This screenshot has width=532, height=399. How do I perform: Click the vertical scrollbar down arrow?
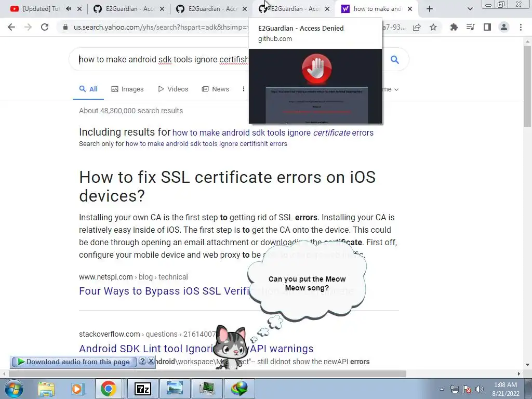point(527,365)
